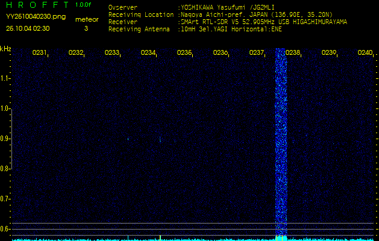Click the 0.7 kHz axis label
This screenshot has height=241, width=379.
pyautogui.click(x=4, y=199)
